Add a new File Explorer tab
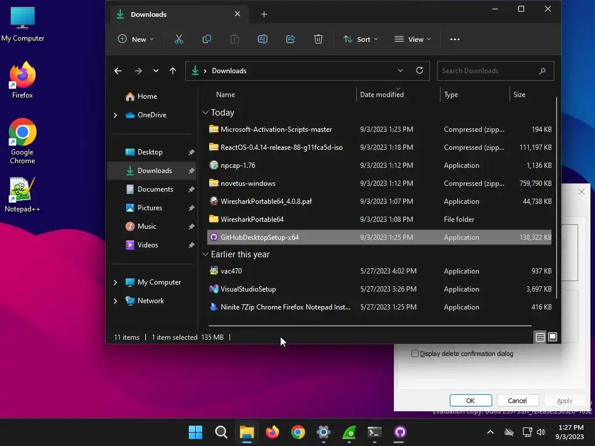 [264, 15]
